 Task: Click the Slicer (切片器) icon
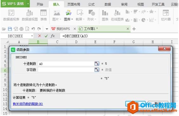click(x=166, y=13)
